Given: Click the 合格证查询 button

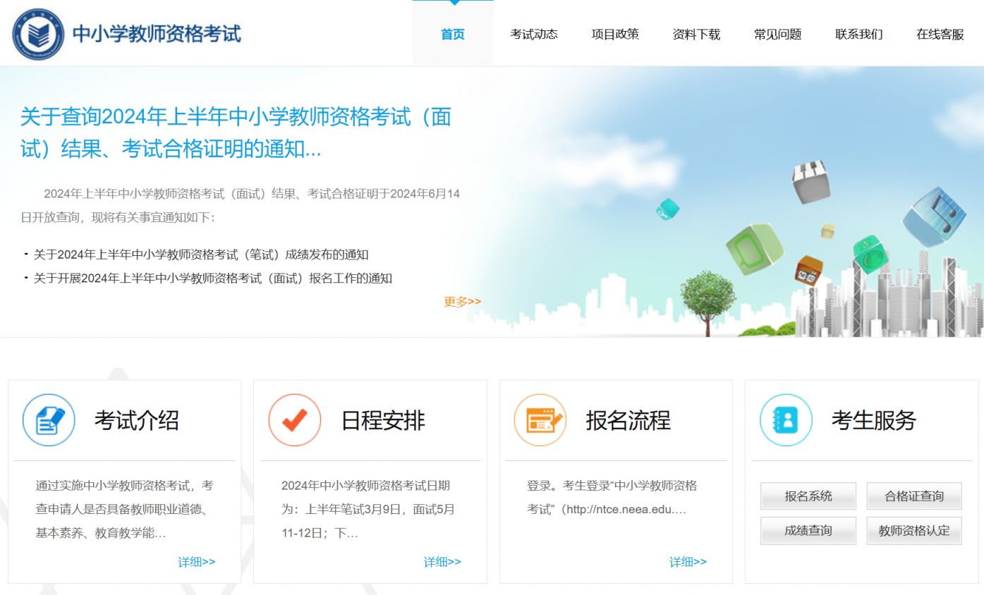Looking at the screenshot, I should (x=914, y=496).
